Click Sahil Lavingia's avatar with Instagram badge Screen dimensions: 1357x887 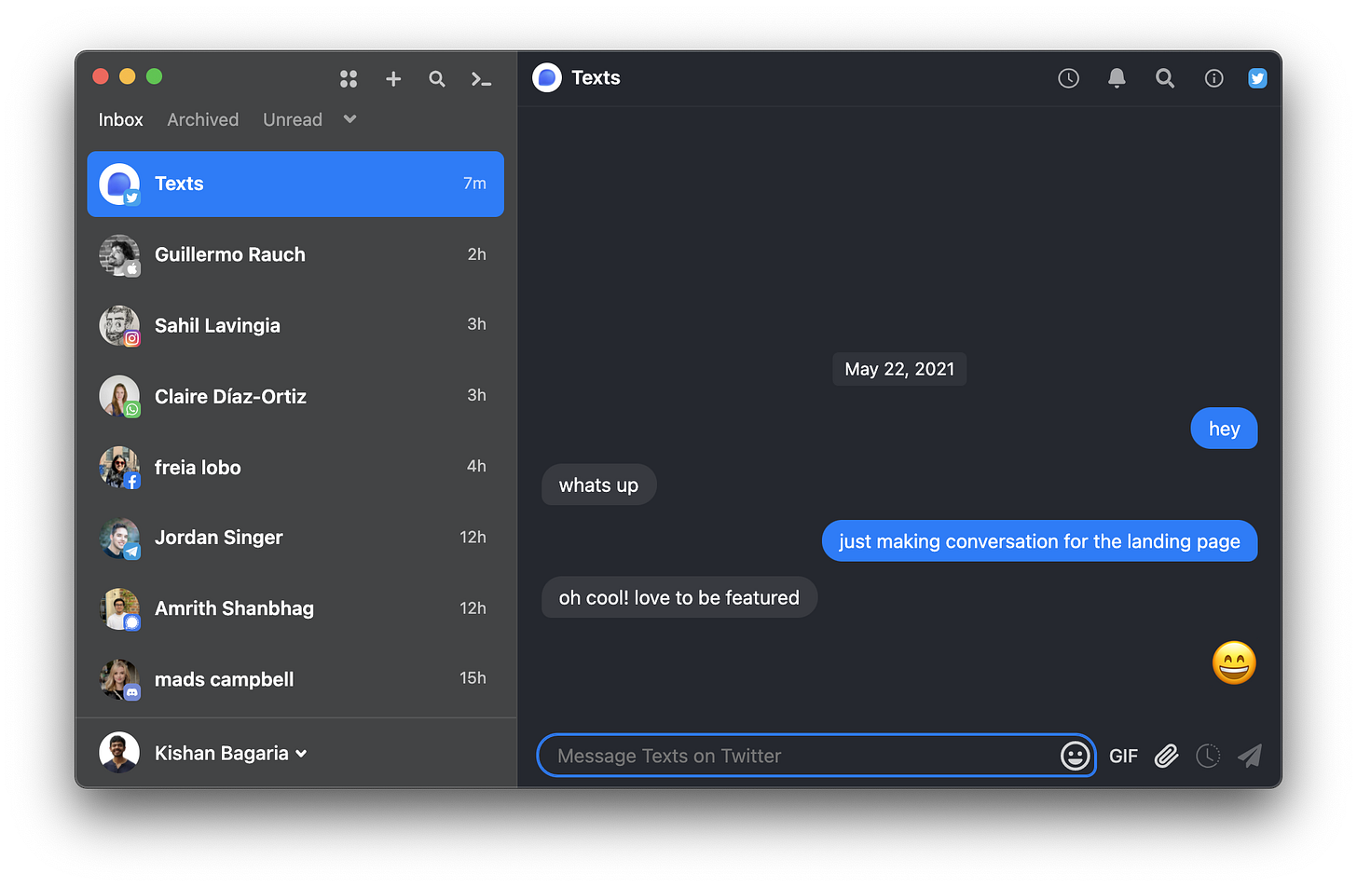point(119,325)
